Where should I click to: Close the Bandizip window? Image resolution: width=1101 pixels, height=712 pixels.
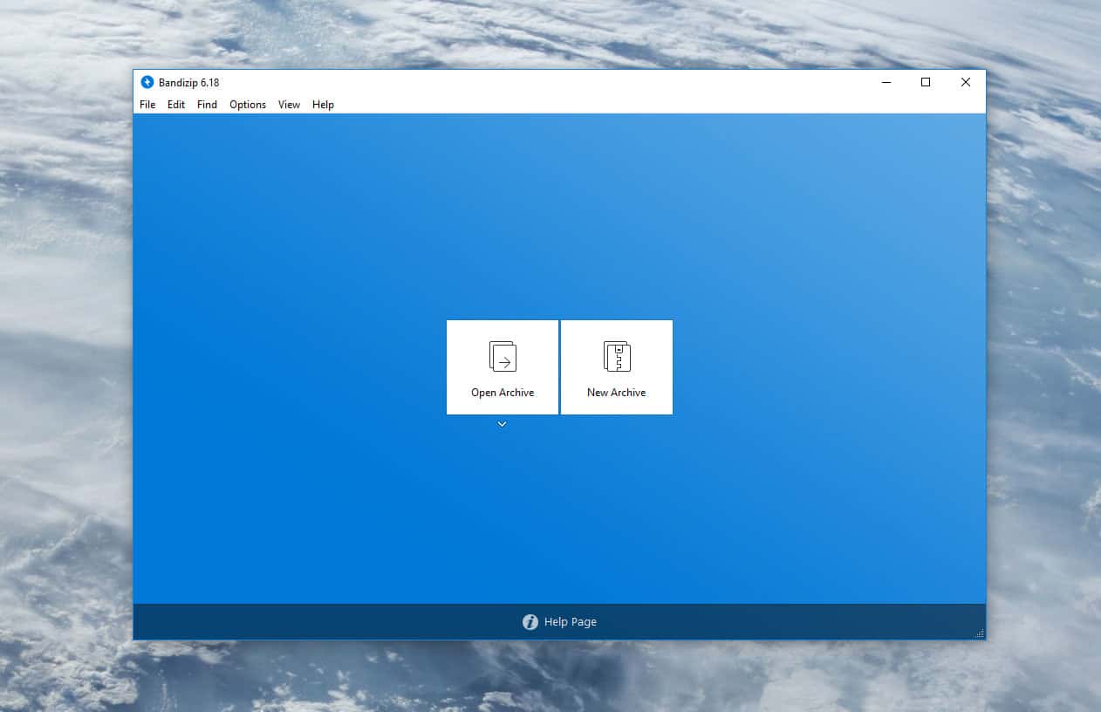965,82
